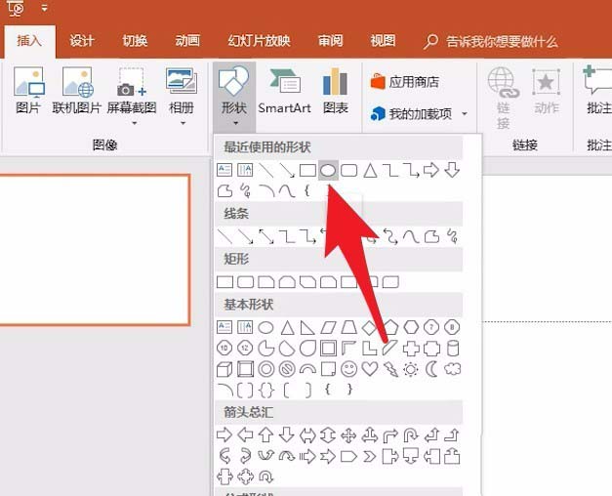Insert a Picture (图片) from file
The height and width of the screenshot is (496, 612).
28,91
